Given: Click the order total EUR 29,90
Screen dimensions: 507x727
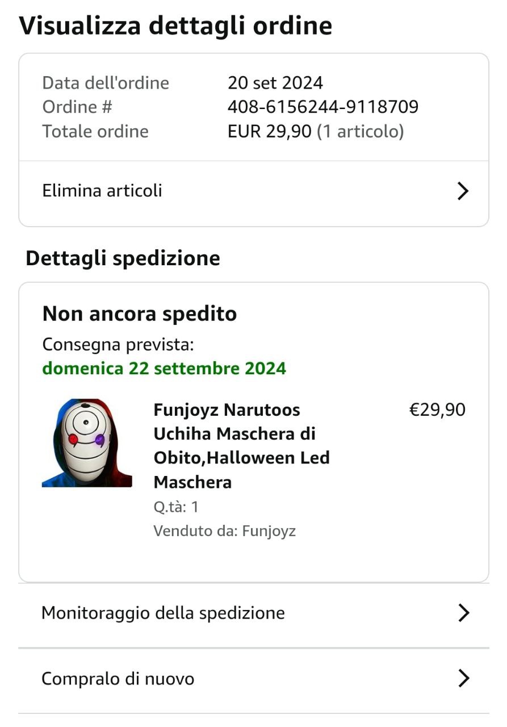Looking at the screenshot, I should pyautogui.click(x=270, y=132).
